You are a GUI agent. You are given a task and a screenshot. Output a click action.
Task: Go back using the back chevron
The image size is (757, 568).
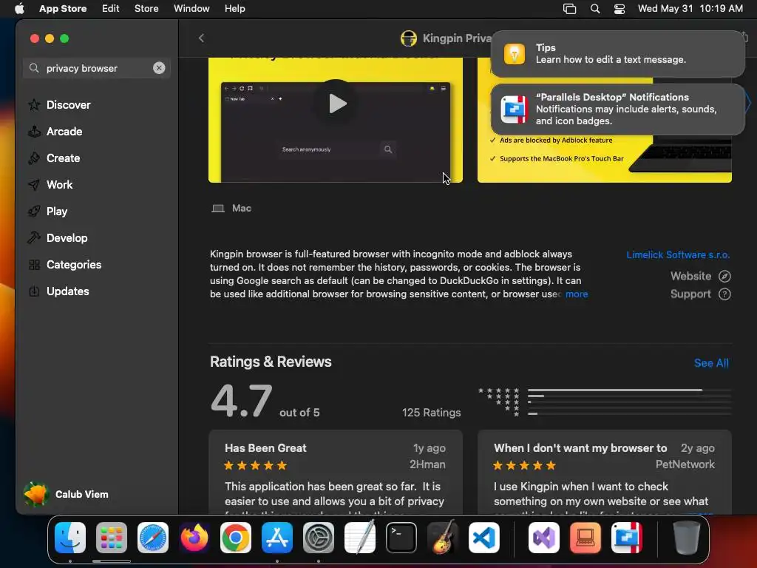pyautogui.click(x=201, y=38)
